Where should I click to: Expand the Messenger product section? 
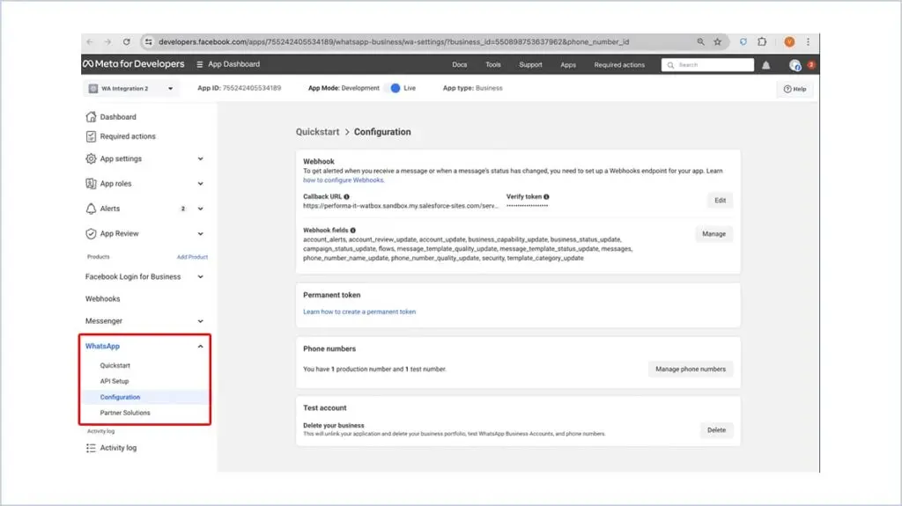(200, 321)
